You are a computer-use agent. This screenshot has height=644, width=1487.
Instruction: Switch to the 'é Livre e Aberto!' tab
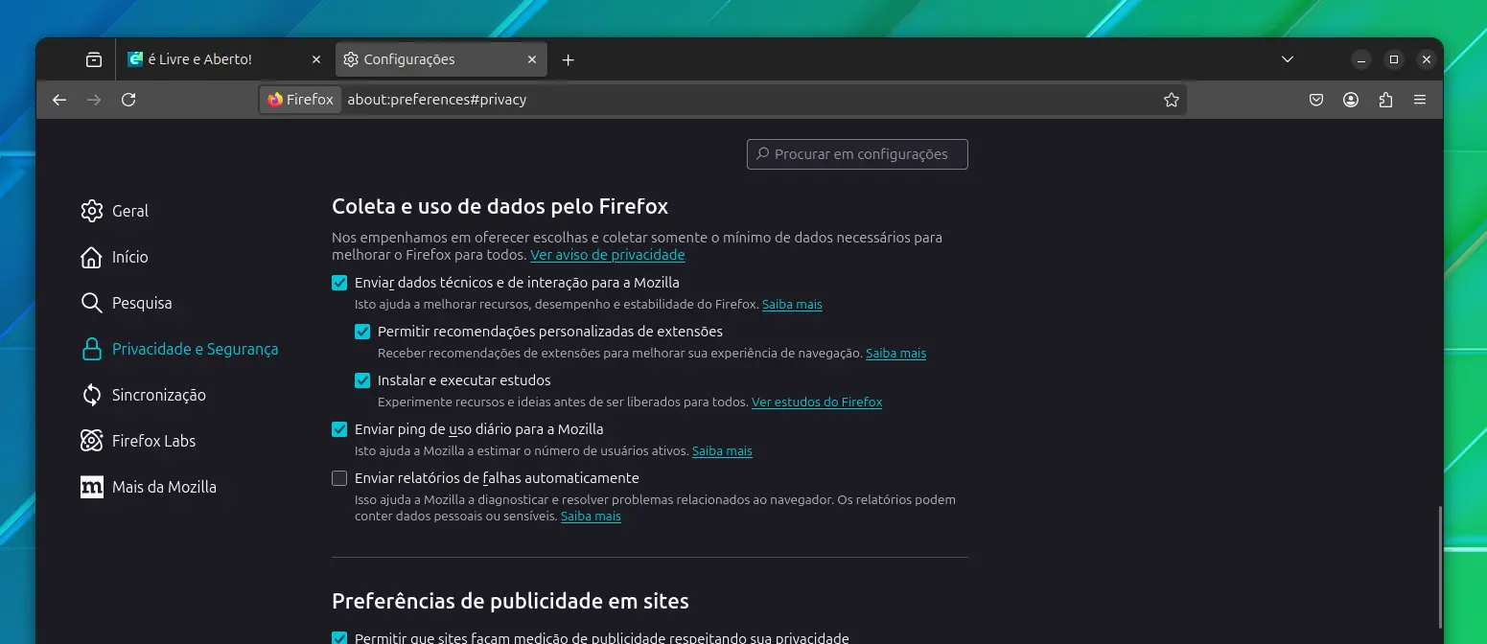(224, 59)
